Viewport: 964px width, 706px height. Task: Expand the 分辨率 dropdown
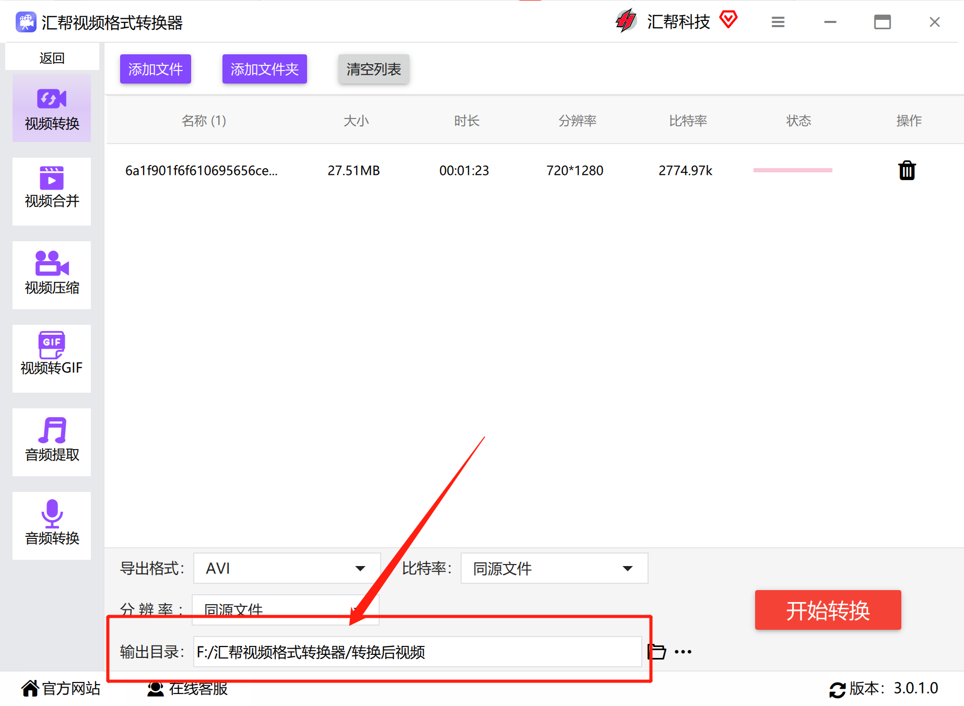pos(285,609)
